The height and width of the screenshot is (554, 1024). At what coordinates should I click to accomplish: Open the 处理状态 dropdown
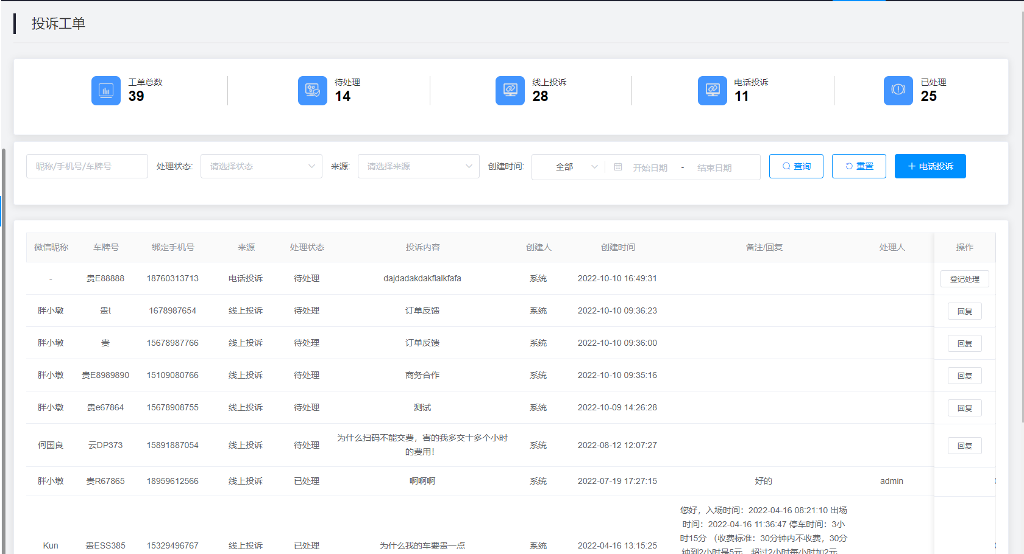coord(261,166)
